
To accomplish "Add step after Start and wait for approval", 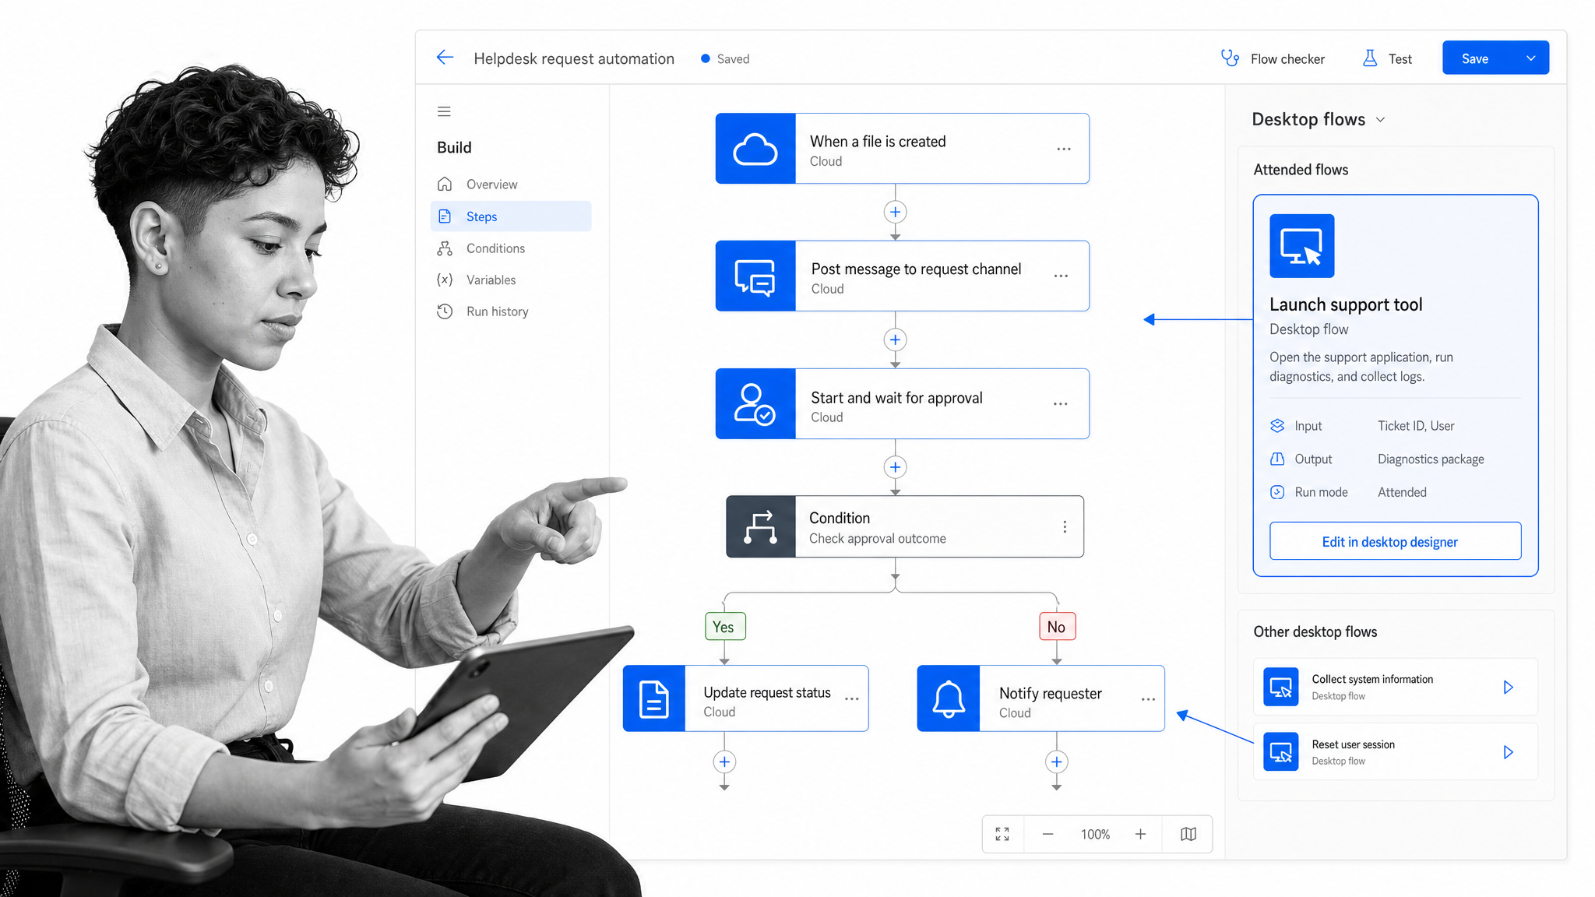I will coord(895,467).
